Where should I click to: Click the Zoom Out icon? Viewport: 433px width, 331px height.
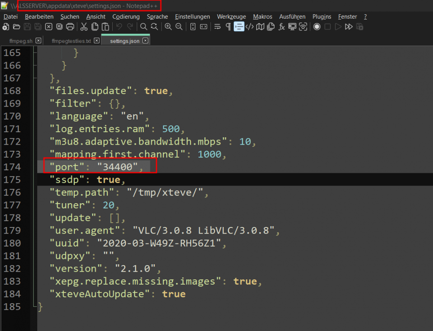click(179, 27)
